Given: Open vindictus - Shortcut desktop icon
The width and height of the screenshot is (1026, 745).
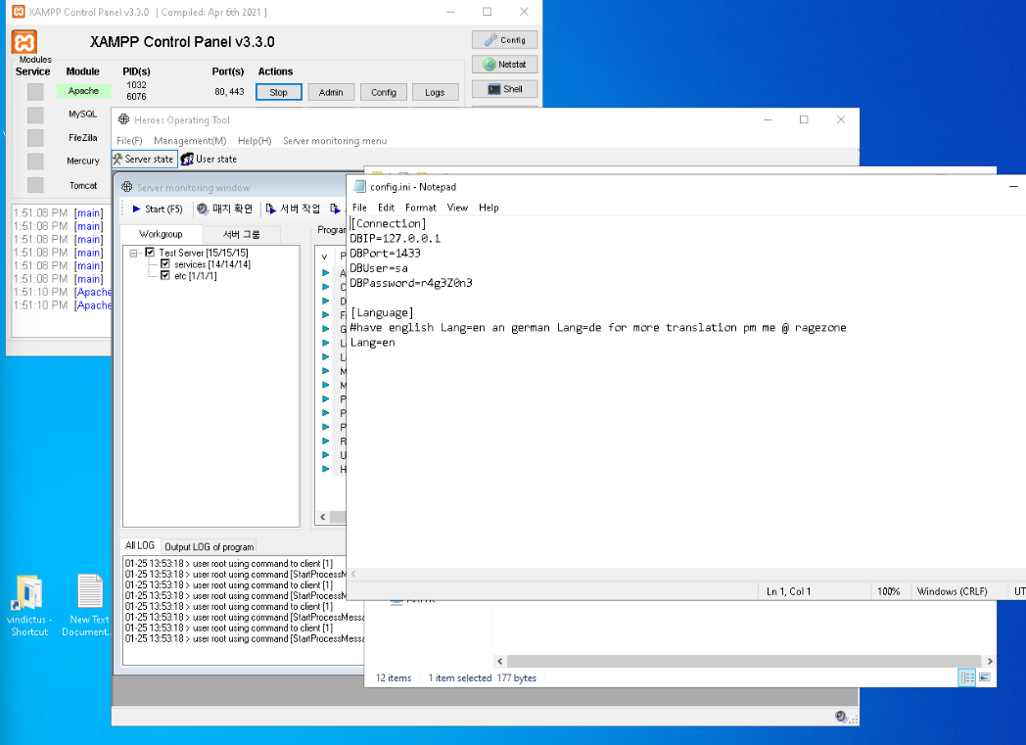Looking at the screenshot, I should click(28, 606).
